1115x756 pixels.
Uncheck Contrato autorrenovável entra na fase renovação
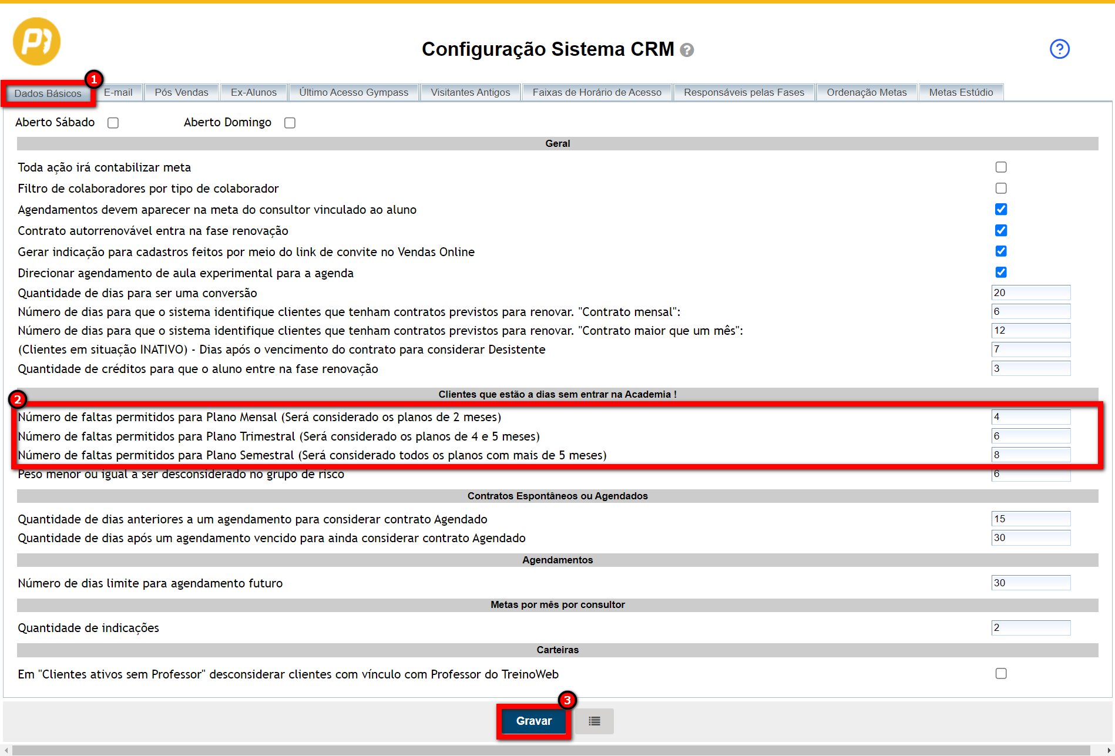(1001, 230)
